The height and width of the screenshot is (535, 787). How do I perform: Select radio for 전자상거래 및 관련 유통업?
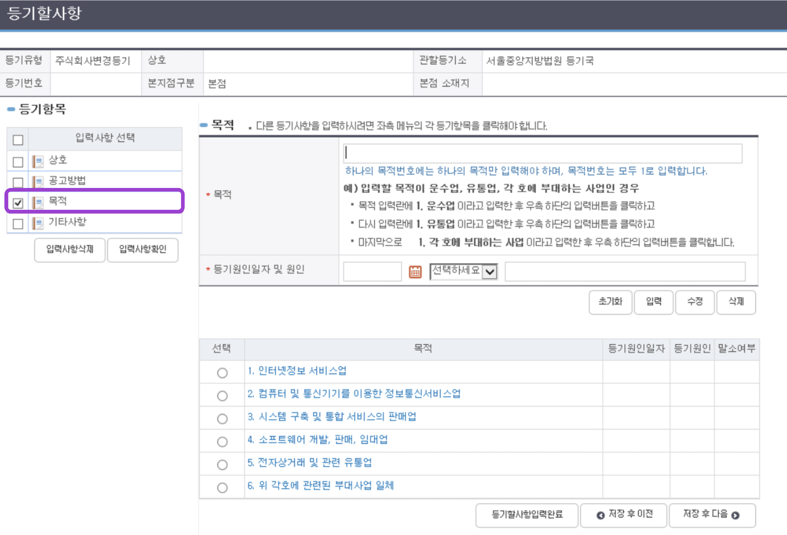click(x=222, y=465)
